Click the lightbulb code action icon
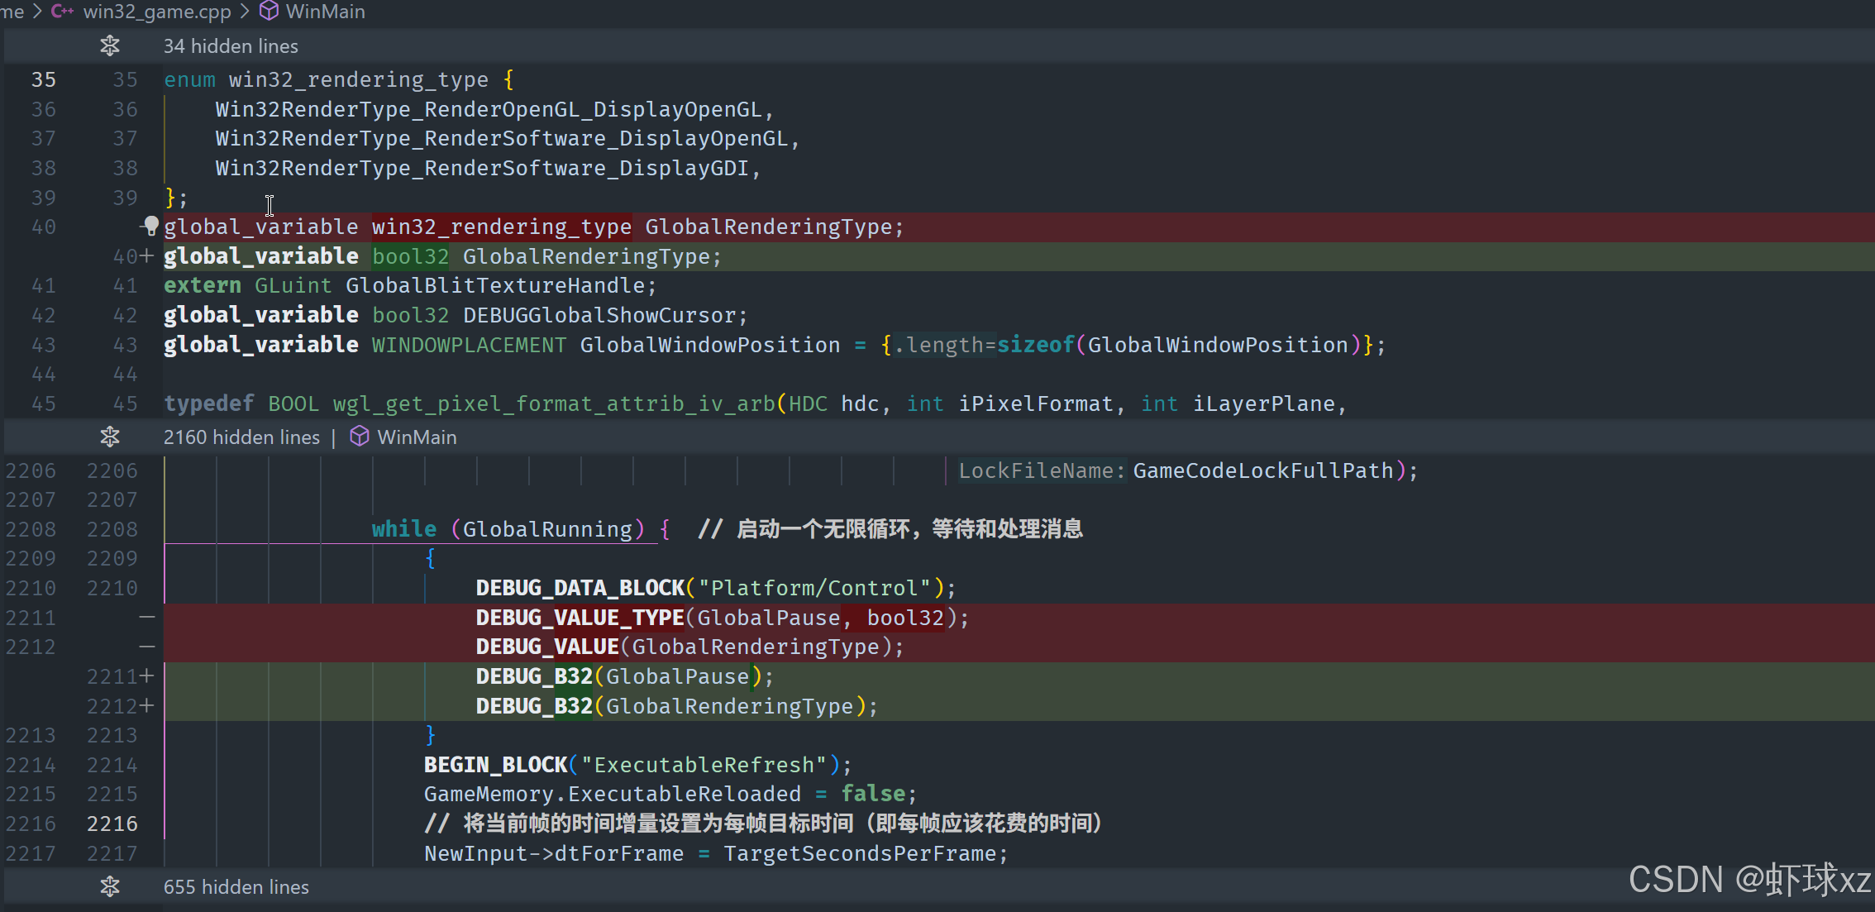Viewport: 1875px width, 912px height. pyautogui.click(x=150, y=226)
